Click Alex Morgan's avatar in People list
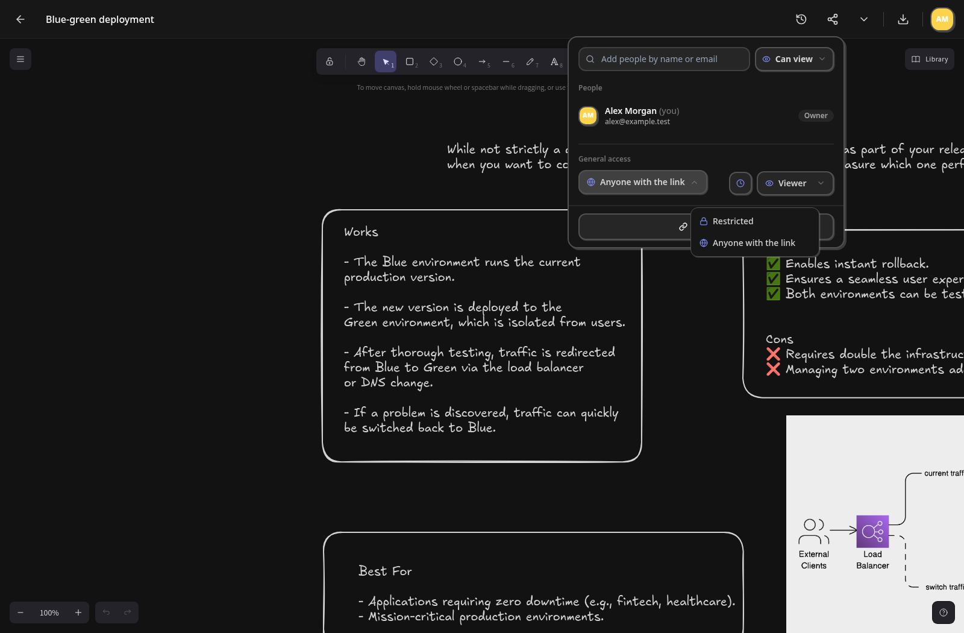 588,116
